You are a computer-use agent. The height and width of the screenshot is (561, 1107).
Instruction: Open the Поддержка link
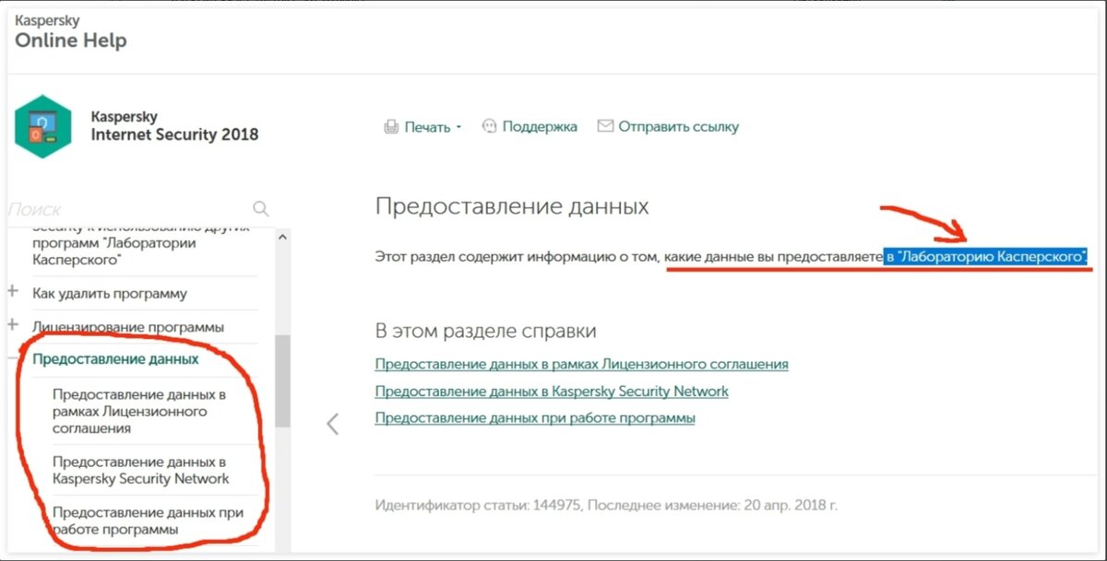[x=540, y=126]
